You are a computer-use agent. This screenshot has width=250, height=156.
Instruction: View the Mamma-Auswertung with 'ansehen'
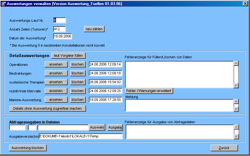[x=56, y=100]
